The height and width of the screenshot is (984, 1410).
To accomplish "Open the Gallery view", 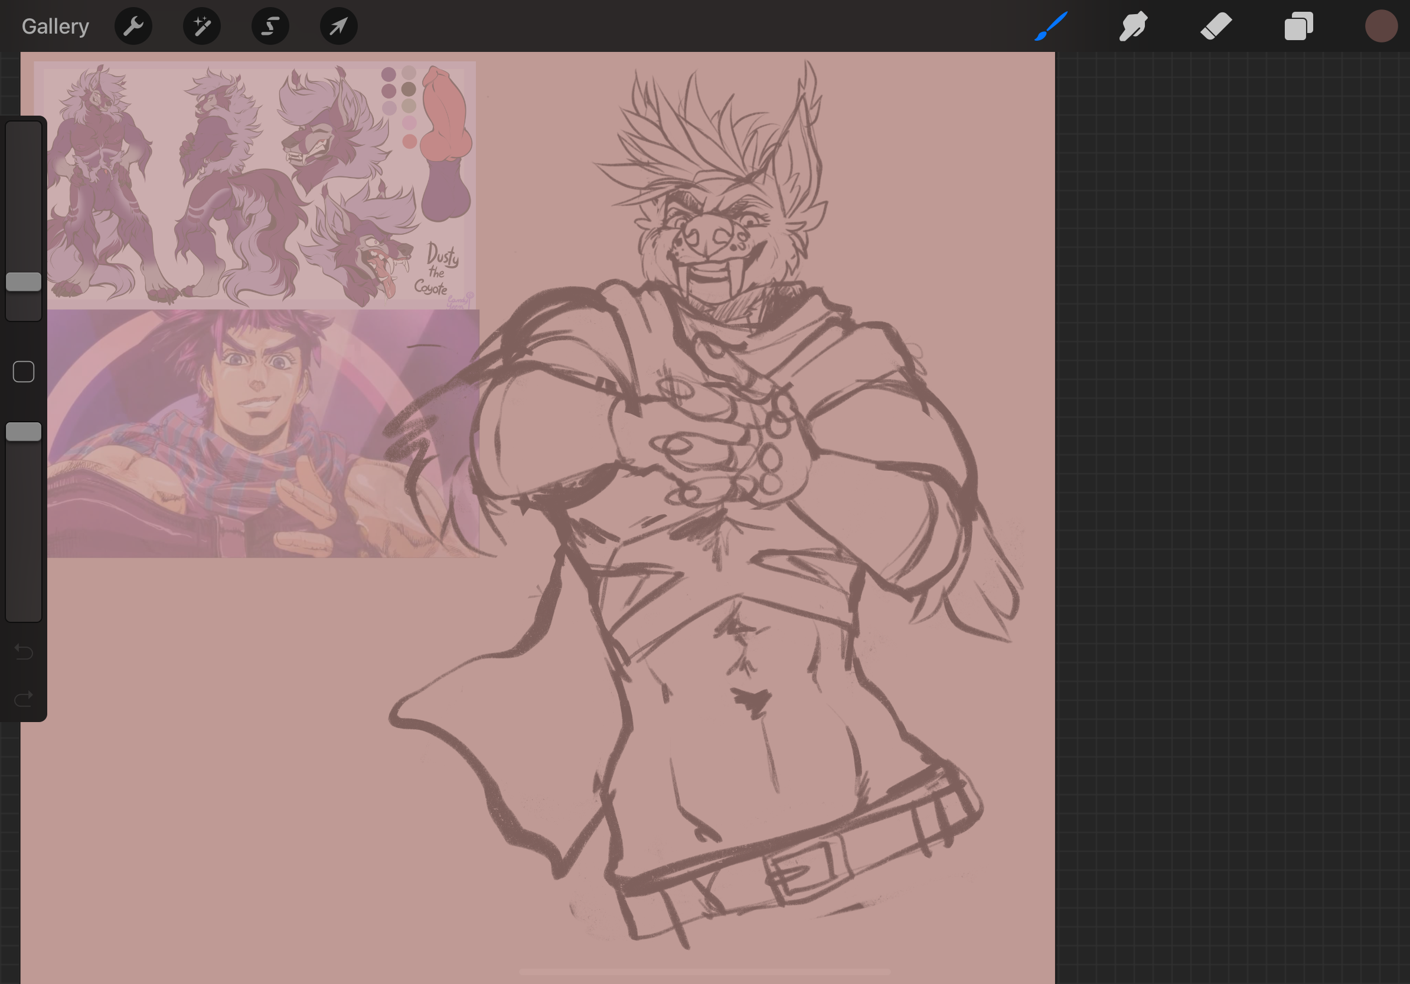I will point(56,27).
